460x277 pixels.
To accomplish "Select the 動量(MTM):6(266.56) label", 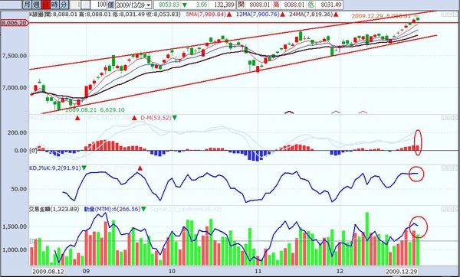I will tap(113, 210).
